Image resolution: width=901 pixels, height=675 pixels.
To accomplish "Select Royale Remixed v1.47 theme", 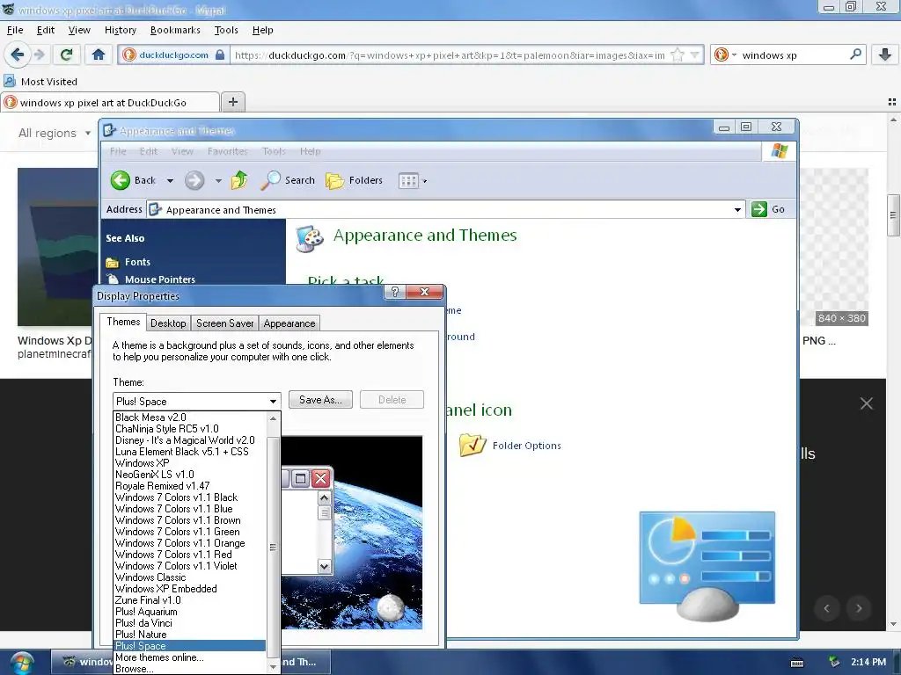I will tap(190, 485).
